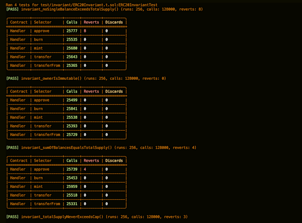Image resolution: width=302 pixels, height=223 pixels.
Task: Click the Calls value 25453
Action: tap(72, 178)
